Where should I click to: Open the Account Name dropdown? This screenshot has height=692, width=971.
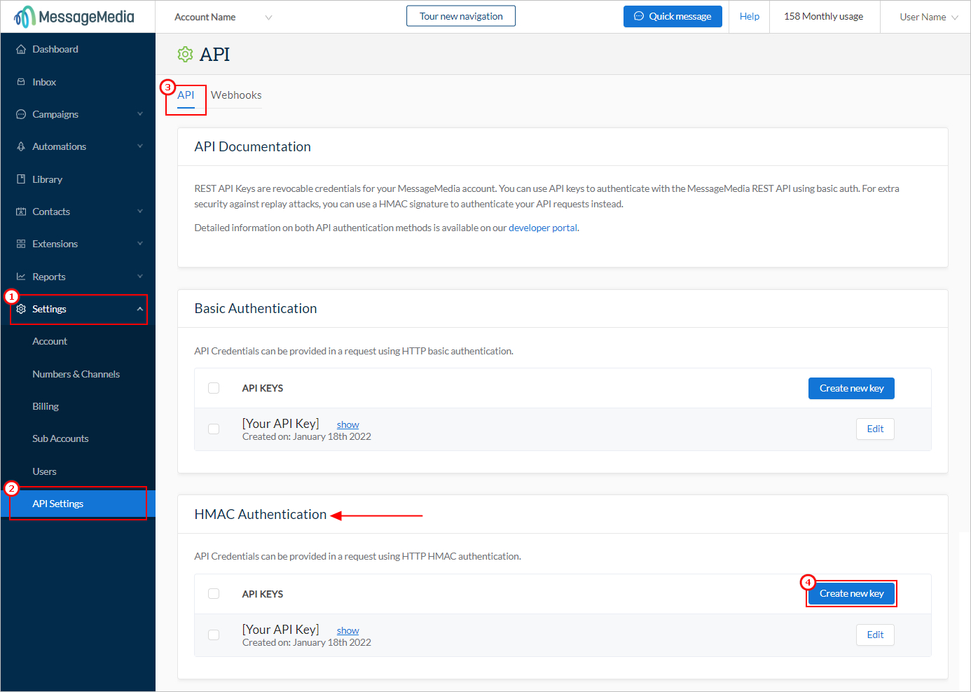click(x=223, y=17)
